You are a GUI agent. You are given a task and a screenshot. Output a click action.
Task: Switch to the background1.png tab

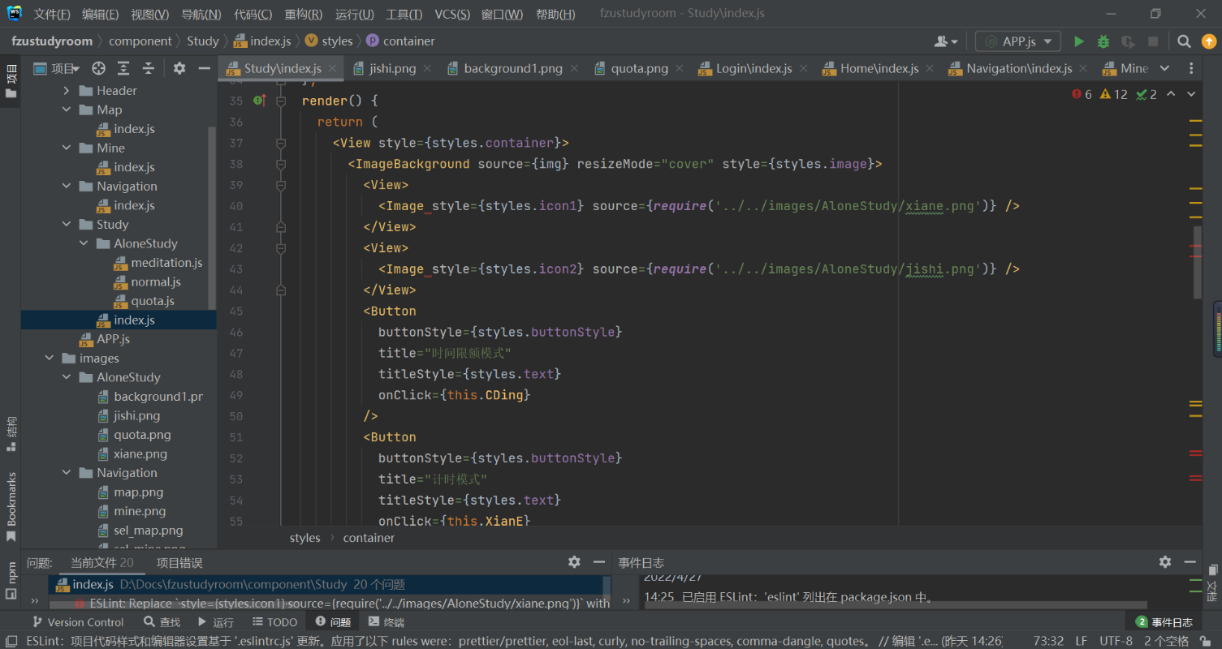(513, 69)
